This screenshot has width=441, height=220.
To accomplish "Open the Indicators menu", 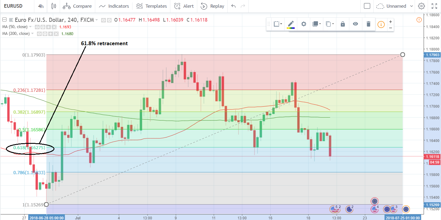I will point(114,6).
